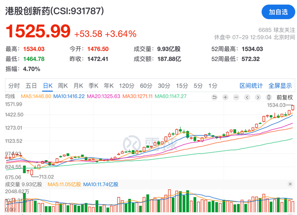Click the latest red candlestick
Image resolution: width=297 pixels, height=215 pixels.
293,107
